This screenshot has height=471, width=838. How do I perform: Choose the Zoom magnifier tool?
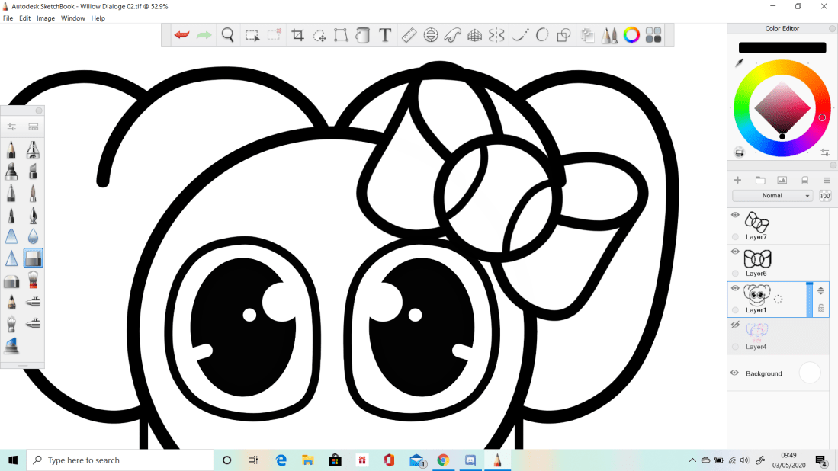pyautogui.click(x=227, y=35)
